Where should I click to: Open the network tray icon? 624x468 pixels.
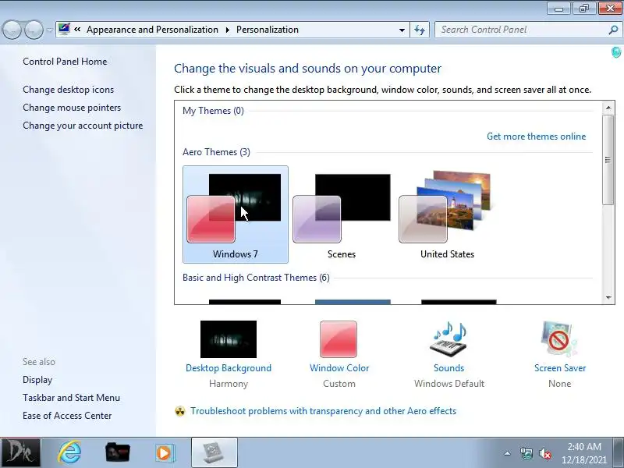pos(526,453)
